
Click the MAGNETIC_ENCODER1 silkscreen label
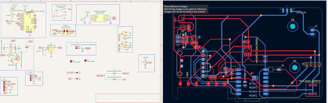point(257,50)
